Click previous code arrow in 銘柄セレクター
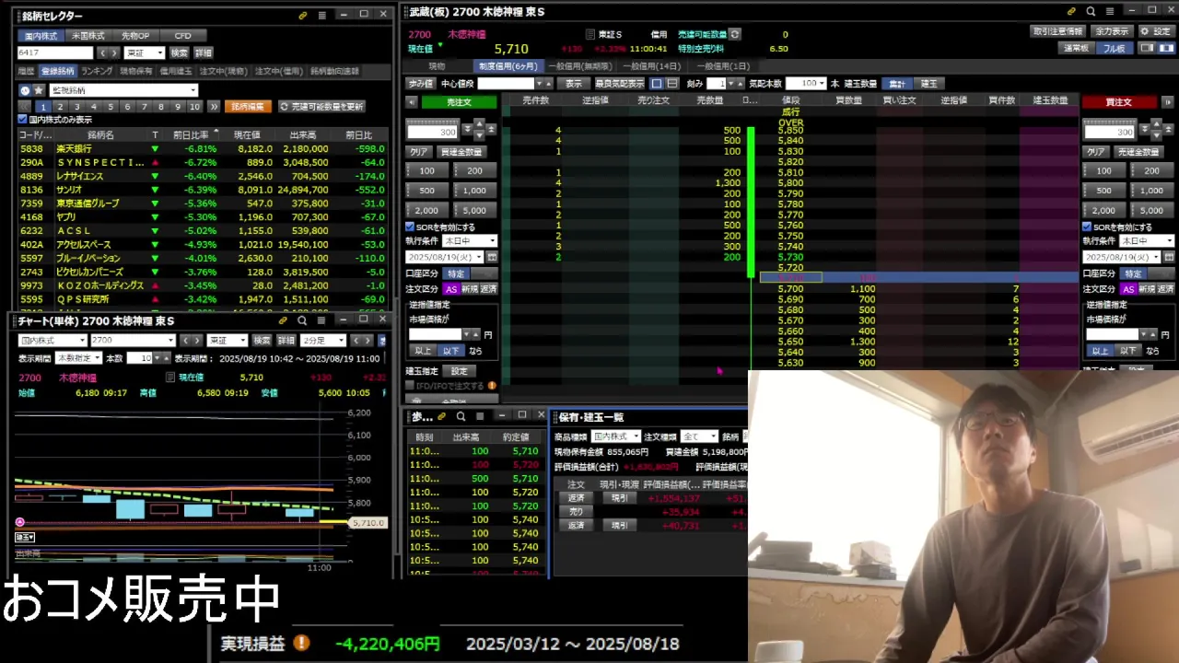This screenshot has height=663, width=1179. 102,53
